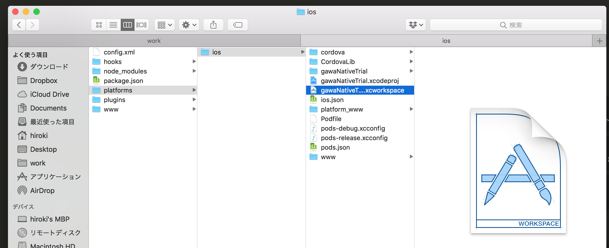Select the gawaNativeTrial.xcodeproj file icon
The height and width of the screenshot is (248, 609).
point(314,81)
